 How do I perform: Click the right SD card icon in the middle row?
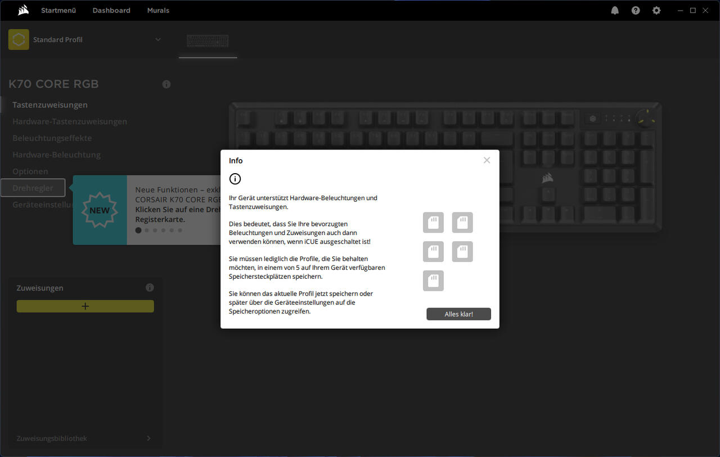click(462, 252)
